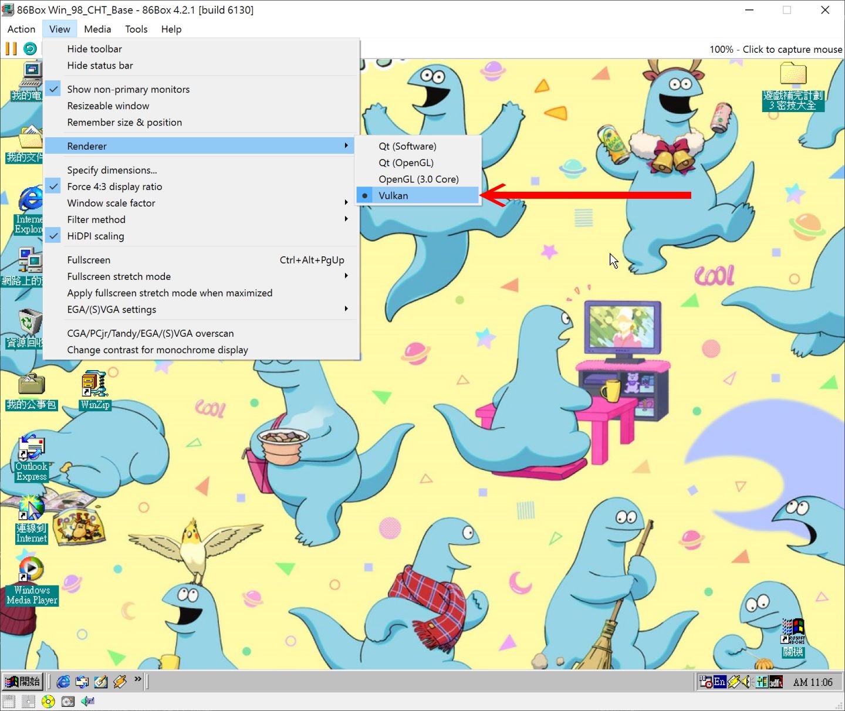The width and height of the screenshot is (845, 711).
Task: Open the Help menu
Action: 171,29
